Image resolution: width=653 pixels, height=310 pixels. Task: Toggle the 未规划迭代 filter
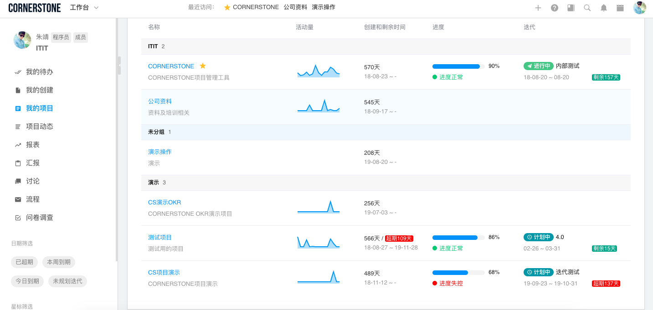click(67, 281)
